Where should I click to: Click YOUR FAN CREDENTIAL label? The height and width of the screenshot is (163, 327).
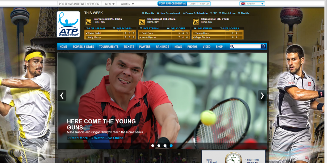[x=172, y=4]
